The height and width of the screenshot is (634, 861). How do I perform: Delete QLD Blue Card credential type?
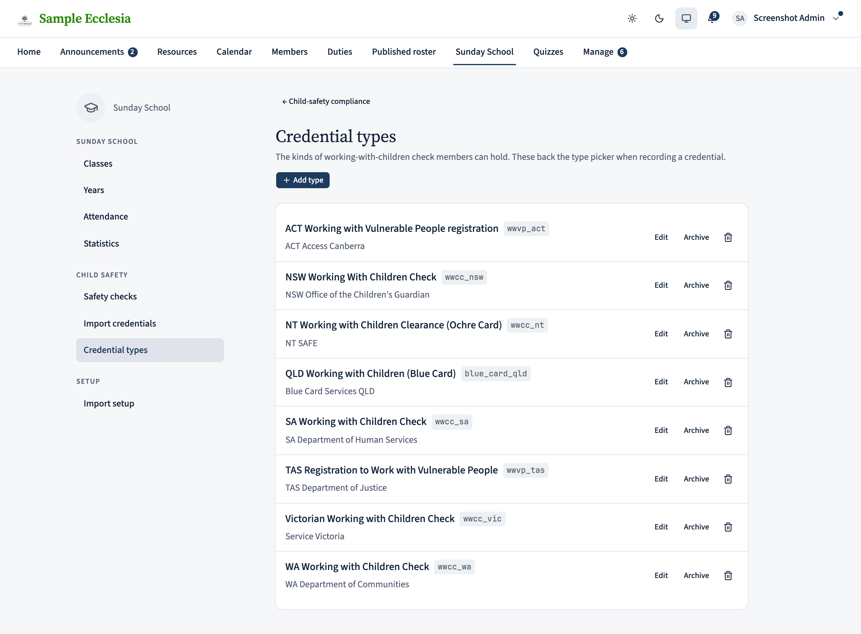click(728, 382)
